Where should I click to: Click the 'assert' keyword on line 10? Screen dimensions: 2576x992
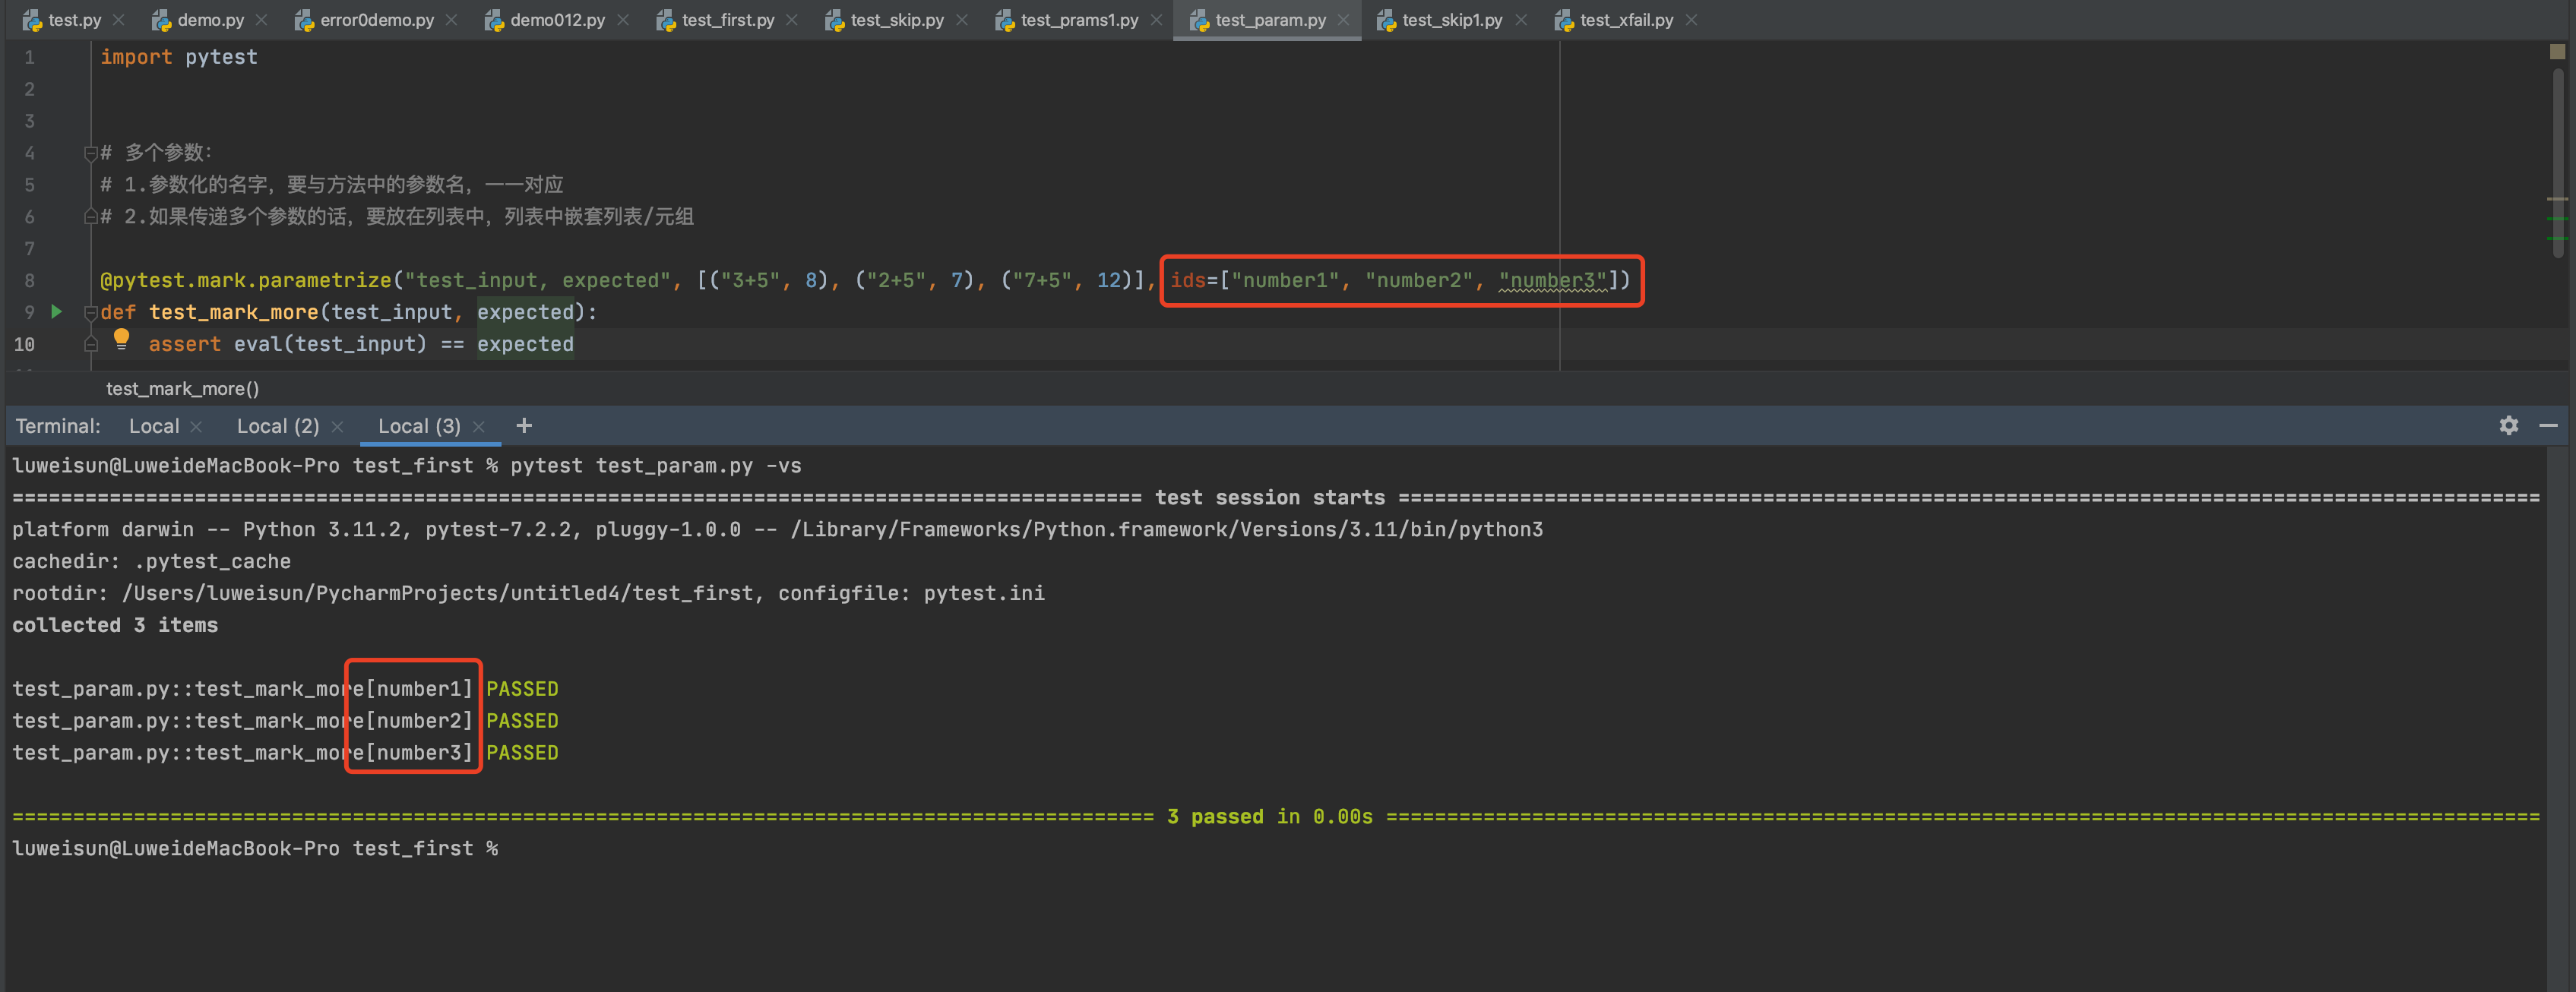184,344
